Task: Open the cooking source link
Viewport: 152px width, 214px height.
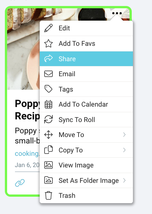Action: pos(27,154)
